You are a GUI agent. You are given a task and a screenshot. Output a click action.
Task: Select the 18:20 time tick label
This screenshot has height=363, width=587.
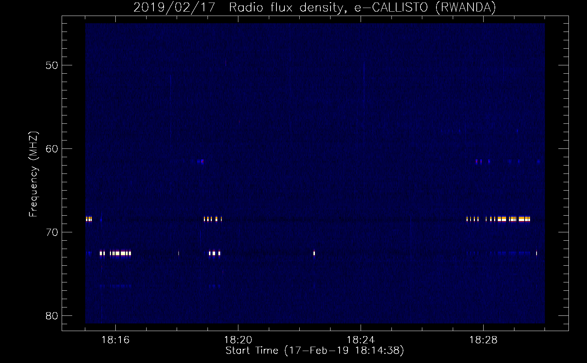pyautogui.click(x=238, y=340)
